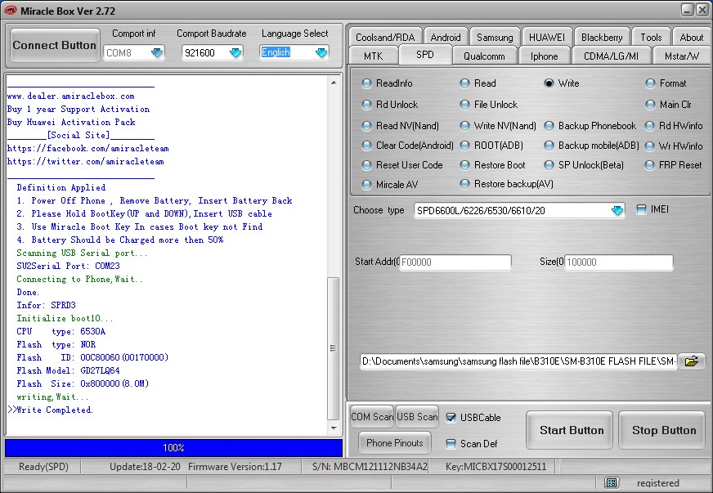Click the flash file path field
The height and width of the screenshot is (493, 713).
[x=518, y=361]
